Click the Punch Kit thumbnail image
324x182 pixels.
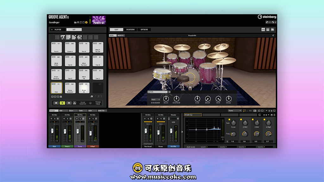pyautogui.click(x=99, y=20)
